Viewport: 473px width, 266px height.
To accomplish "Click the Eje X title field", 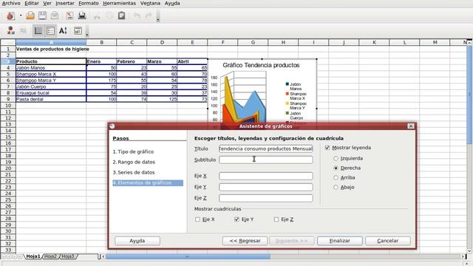I will pos(266,176).
